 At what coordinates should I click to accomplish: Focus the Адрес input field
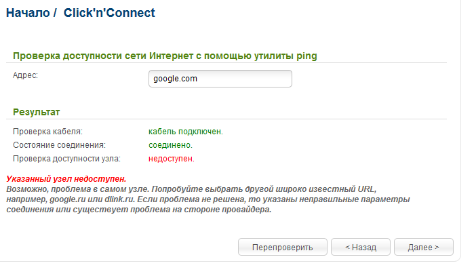[220, 79]
